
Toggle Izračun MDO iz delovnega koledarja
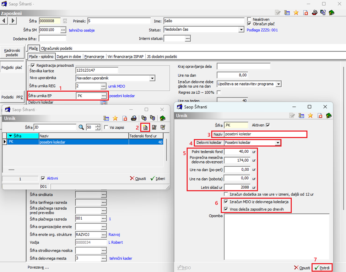pyautogui.click(x=226, y=201)
